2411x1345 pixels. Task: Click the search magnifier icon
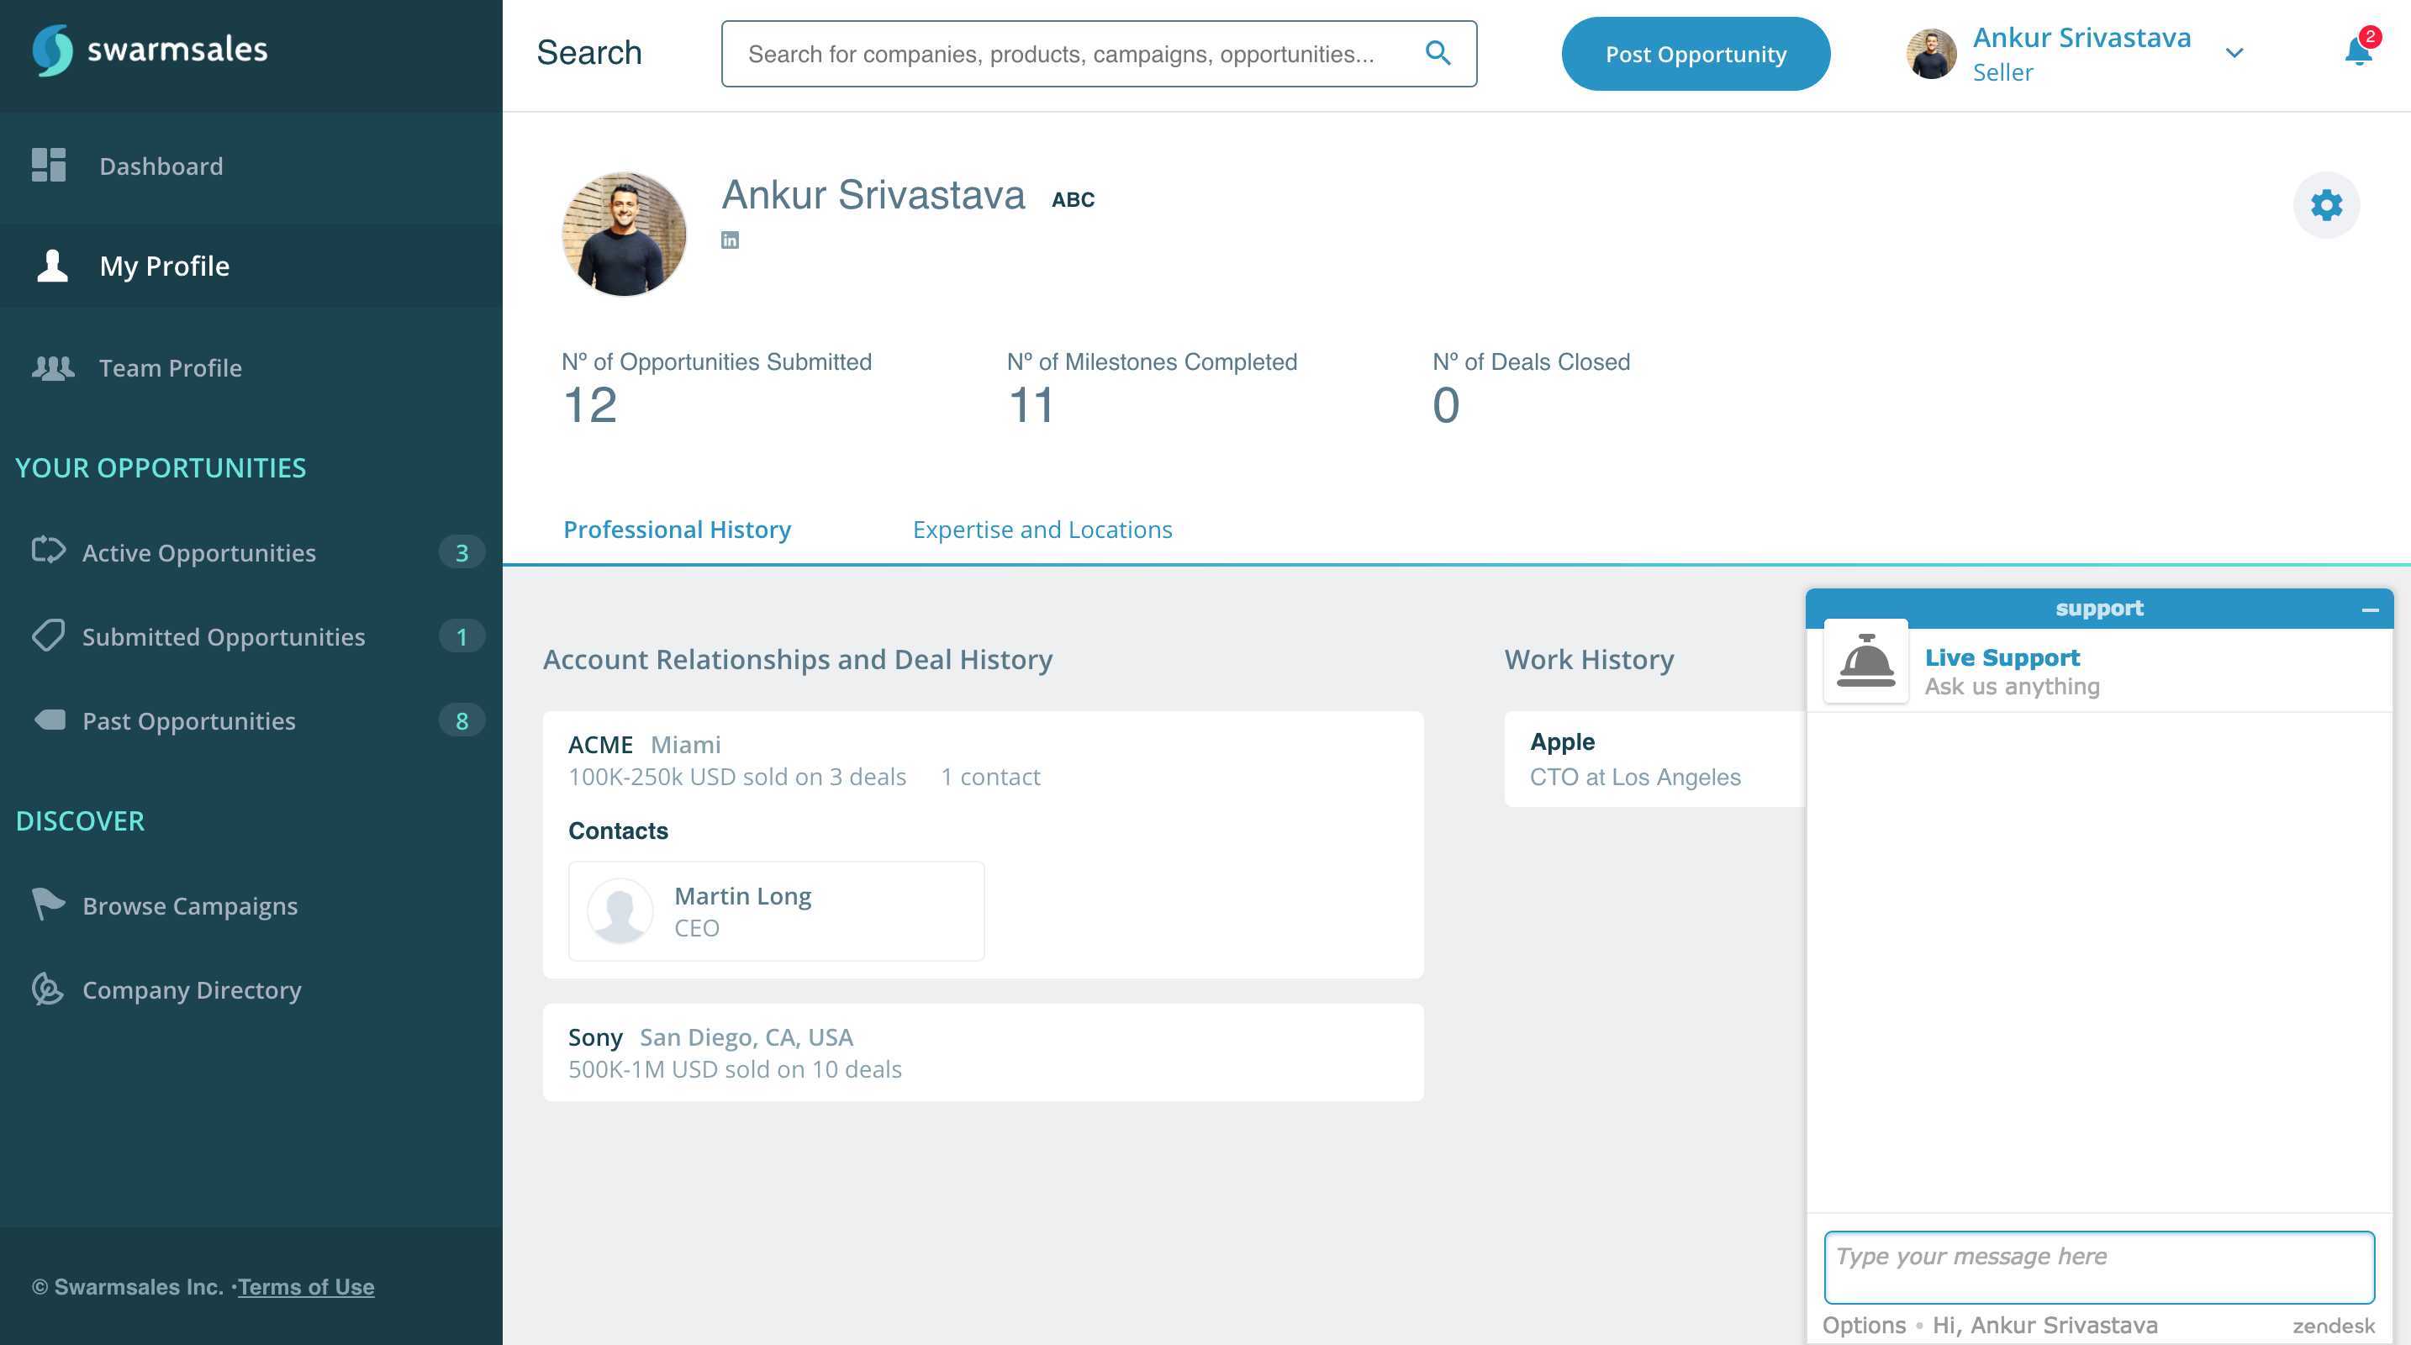[1438, 53]
